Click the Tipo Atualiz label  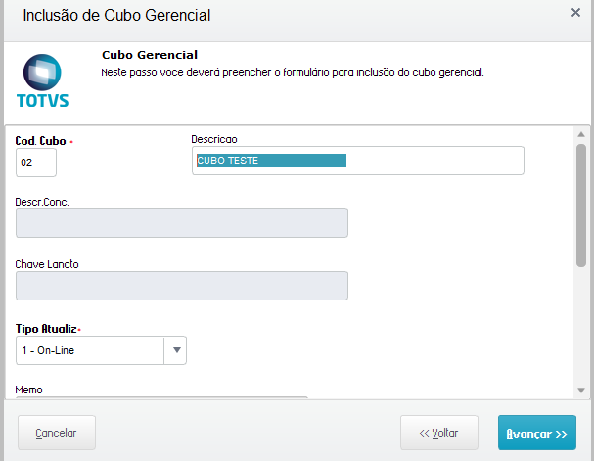click(x=46, y=329)
